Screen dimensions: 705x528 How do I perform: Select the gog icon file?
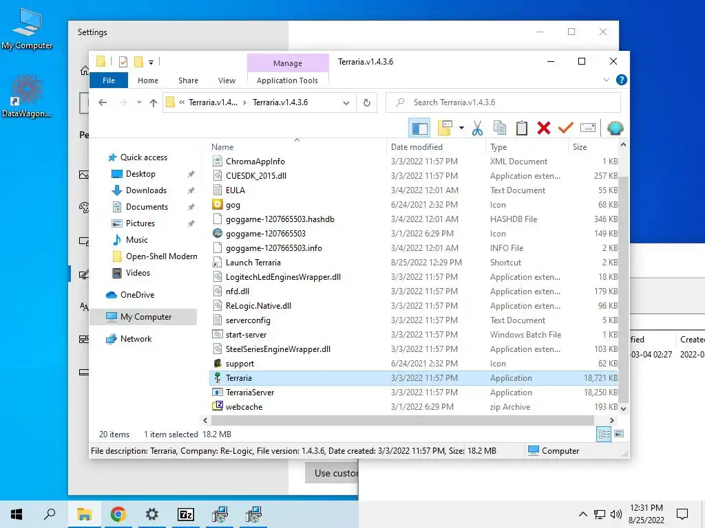click(x=233, y=205)
